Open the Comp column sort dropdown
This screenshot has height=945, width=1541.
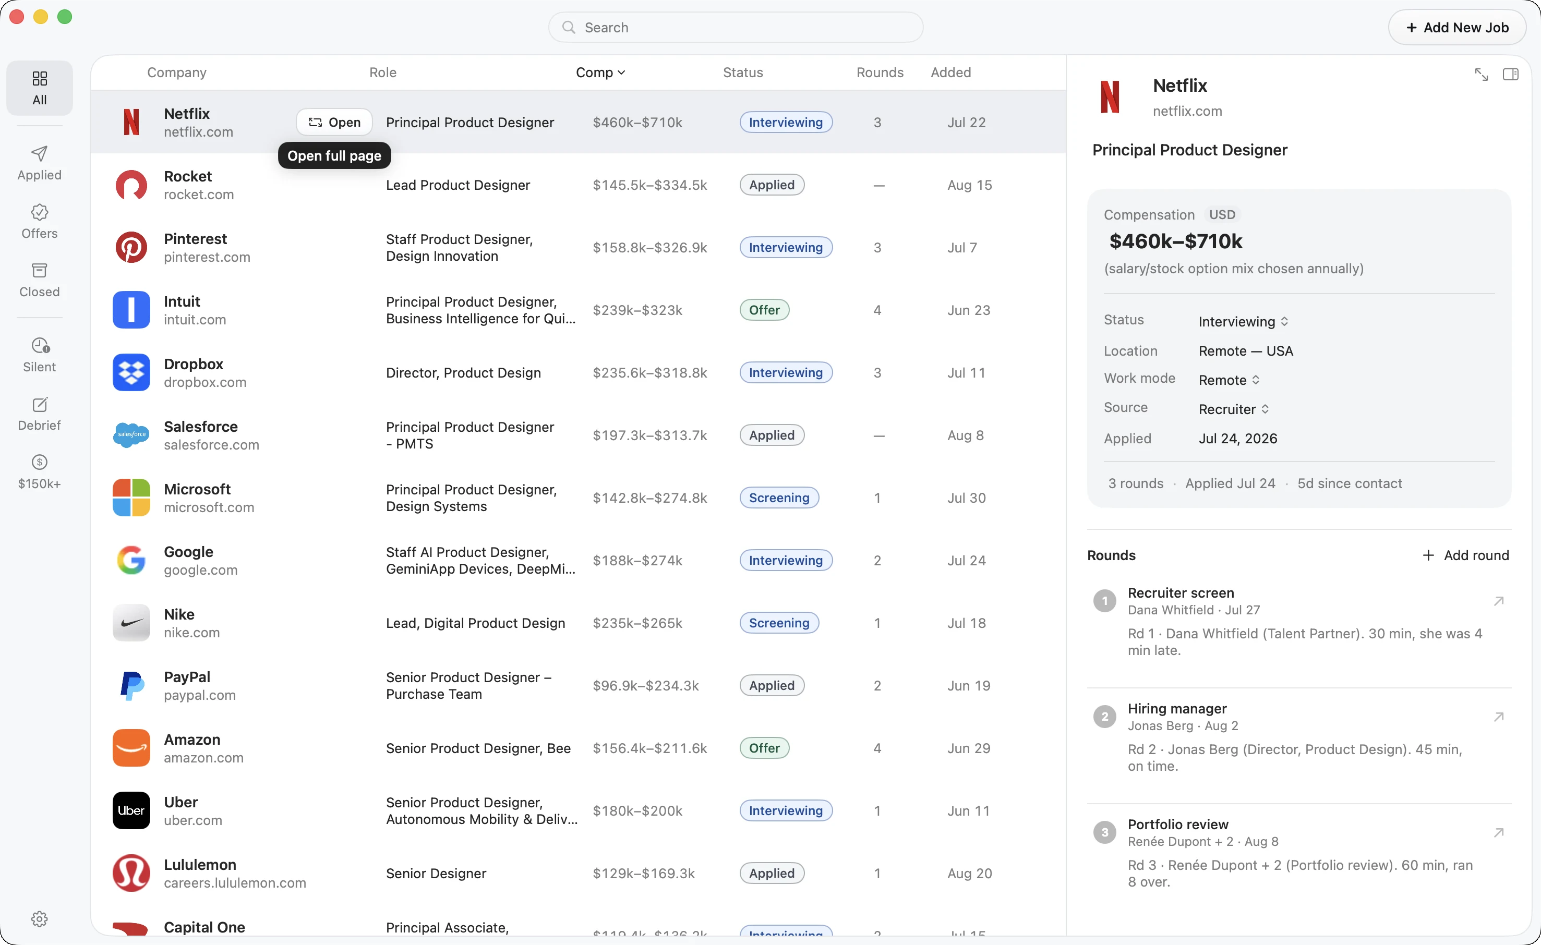coord(600,72)
